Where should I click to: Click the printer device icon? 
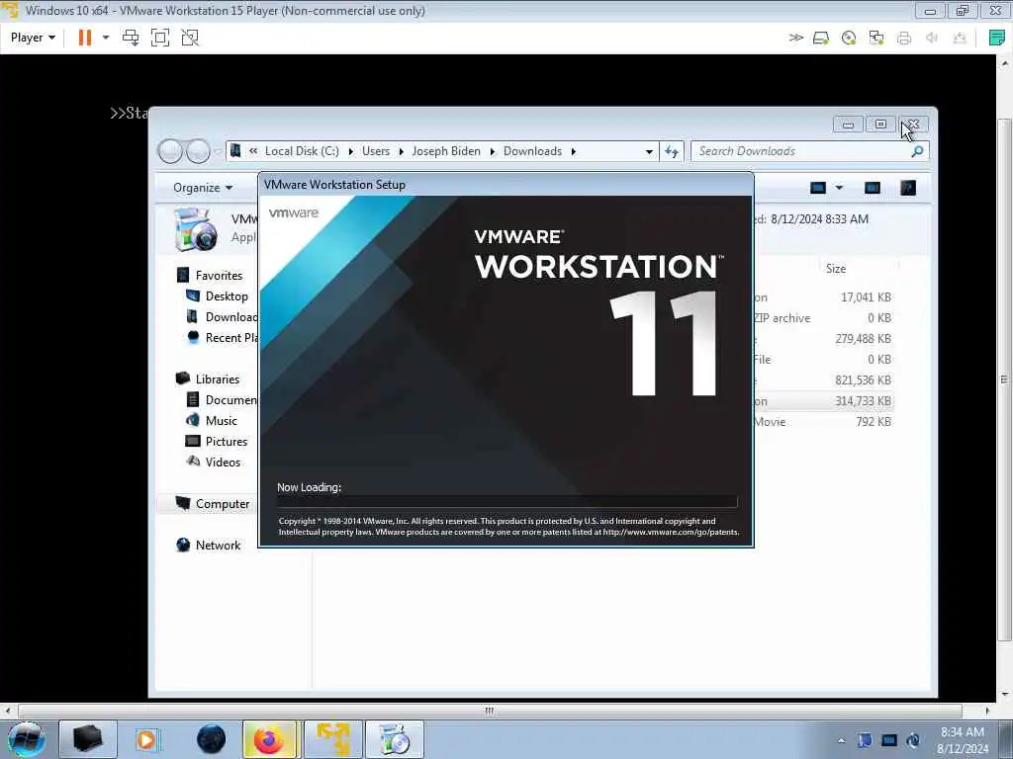click(904, 39)
